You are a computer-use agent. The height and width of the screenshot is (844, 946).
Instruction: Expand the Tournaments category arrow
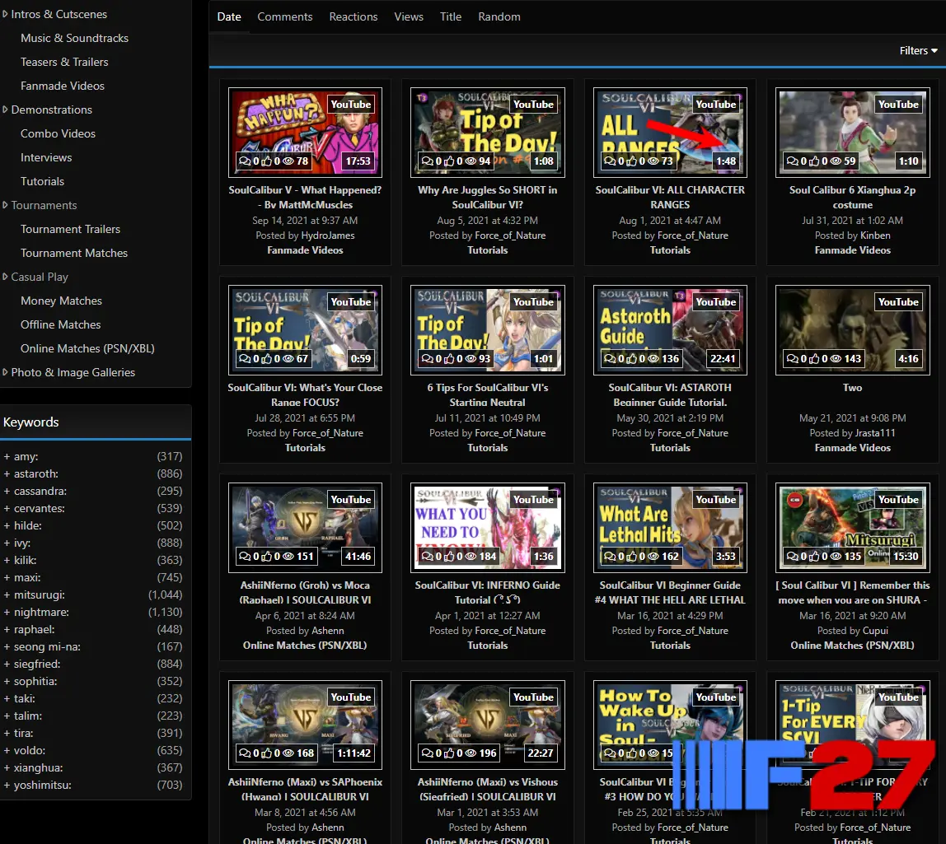(x=5, y=205)
